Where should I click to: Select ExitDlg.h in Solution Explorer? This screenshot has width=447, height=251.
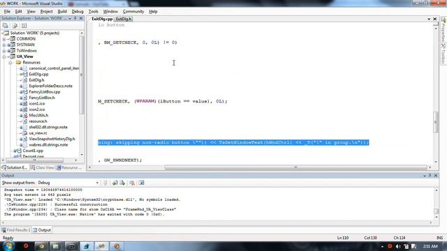click(x=36, y=80)
